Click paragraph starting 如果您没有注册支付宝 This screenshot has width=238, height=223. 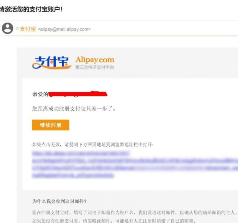[114, 220]
